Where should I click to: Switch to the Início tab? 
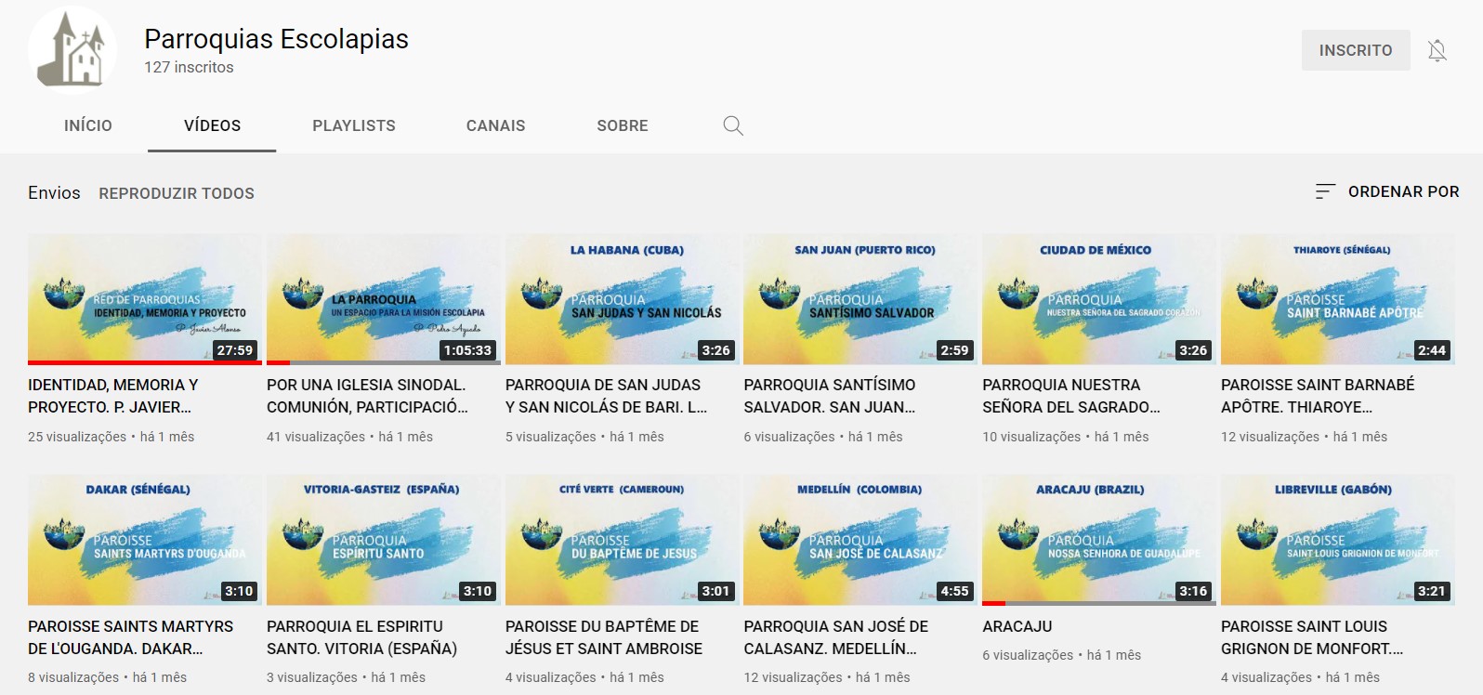point(88,125)
